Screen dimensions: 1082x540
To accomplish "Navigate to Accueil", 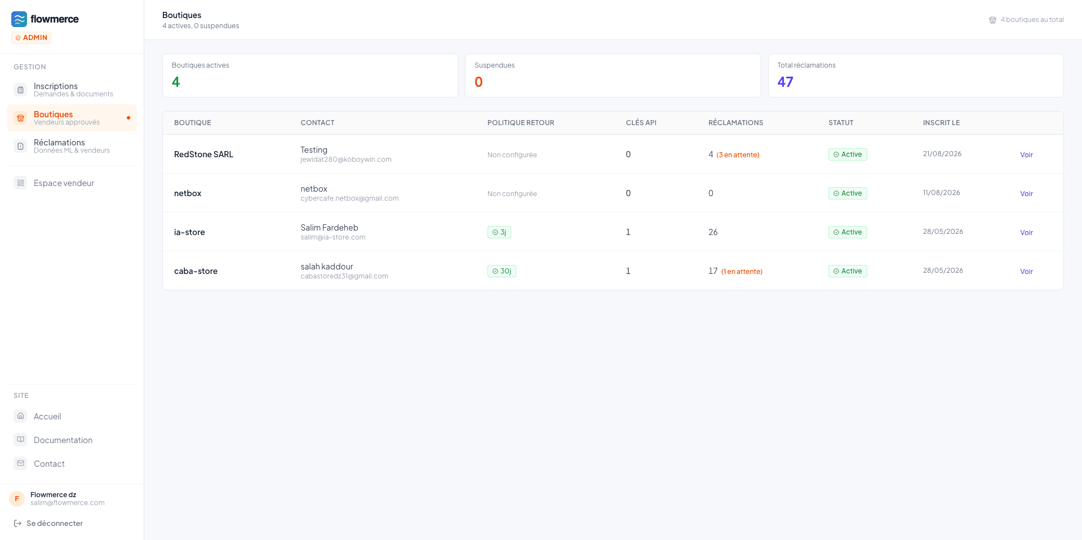I will click(x=72, y=416).
